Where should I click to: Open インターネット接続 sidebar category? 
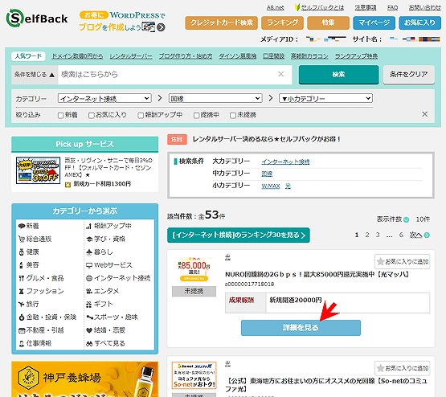pos(118,278)
